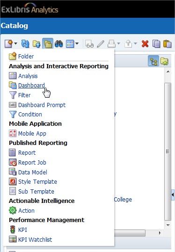This screenshot has width=175, height=252.
Task: Click the vertical scrollbar up arrow
Action: (168, 72)
